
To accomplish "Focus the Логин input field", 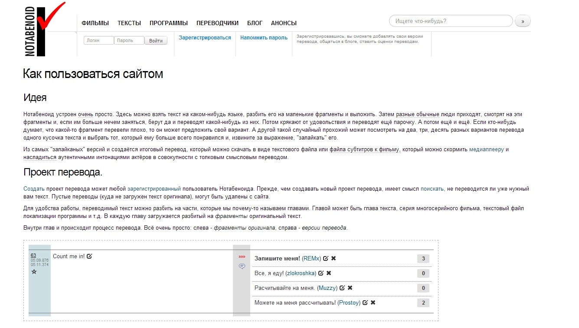I will point(99,40).
